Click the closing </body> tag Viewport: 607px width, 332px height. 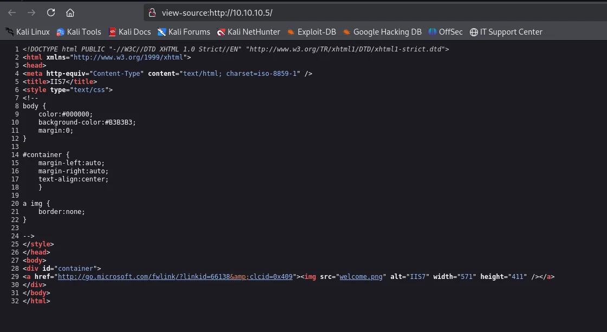tap(36, 293)
